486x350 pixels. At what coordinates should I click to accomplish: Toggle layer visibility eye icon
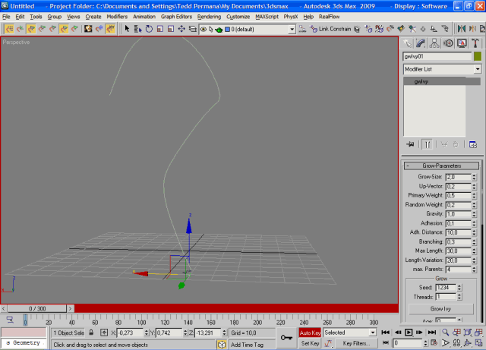pyautogui.click(x=204, y=29)
